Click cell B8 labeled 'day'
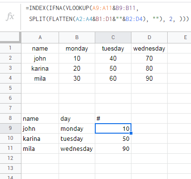Viewport: 191px width, 179px height. coord(77,118)
